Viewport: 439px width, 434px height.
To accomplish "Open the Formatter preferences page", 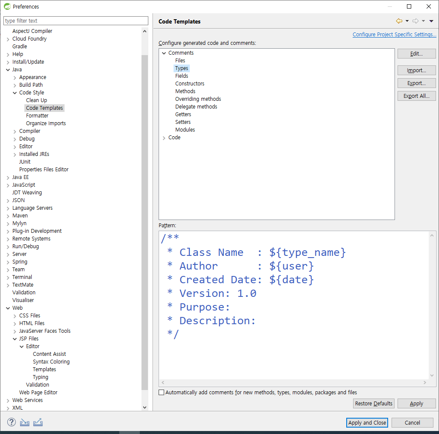I will [x=37, y=116].
